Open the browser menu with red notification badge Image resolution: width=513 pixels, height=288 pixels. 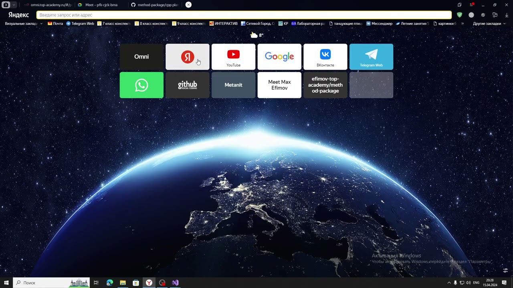click(x=472, y=5)
